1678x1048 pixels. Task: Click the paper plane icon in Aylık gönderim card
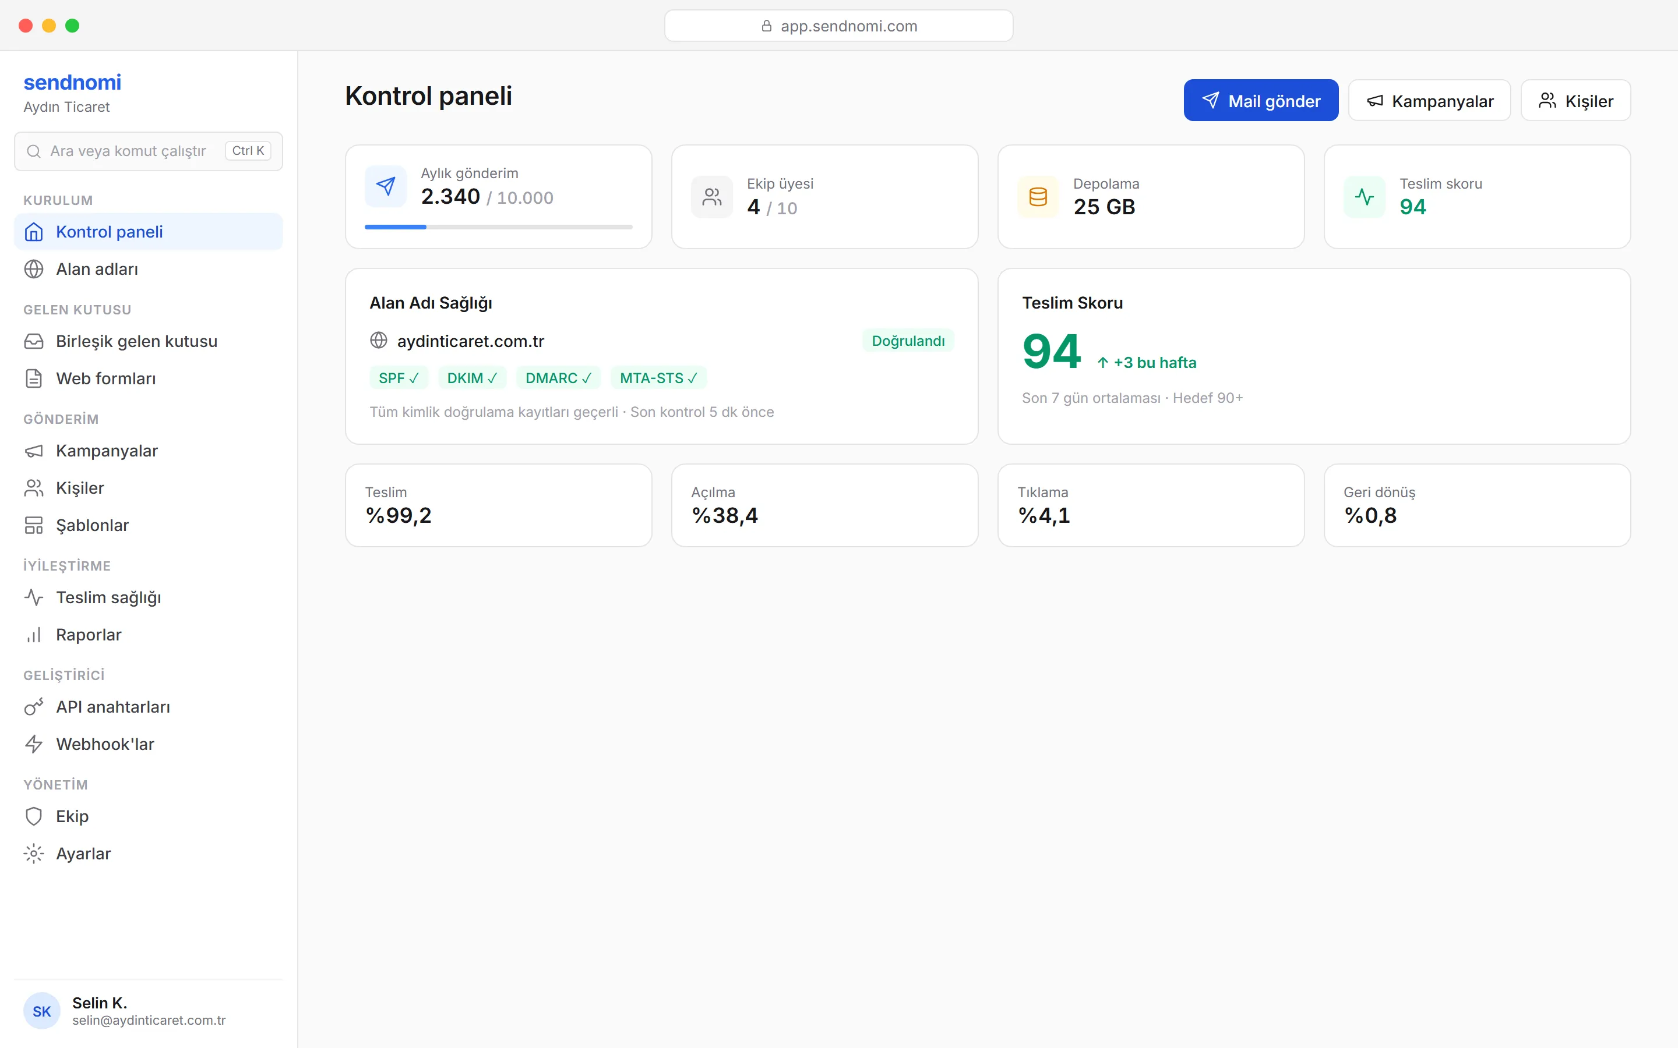[386, 186]
